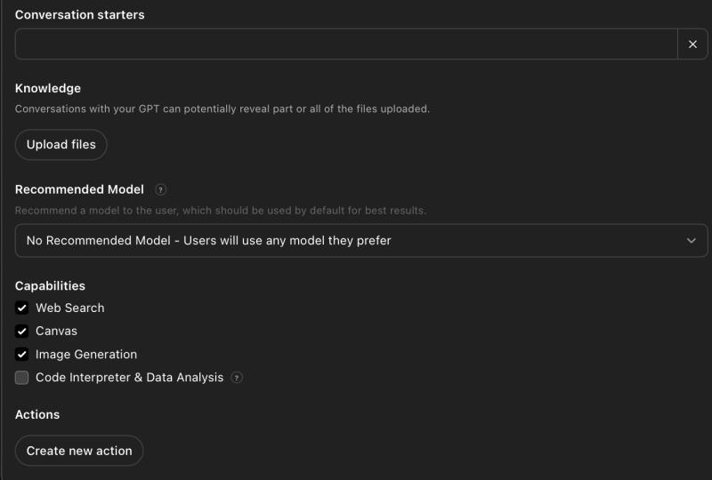Click the 'Code Interpreter & Data Analysis' label text
This screenshot has height=480, width=712.
[129, 378]
